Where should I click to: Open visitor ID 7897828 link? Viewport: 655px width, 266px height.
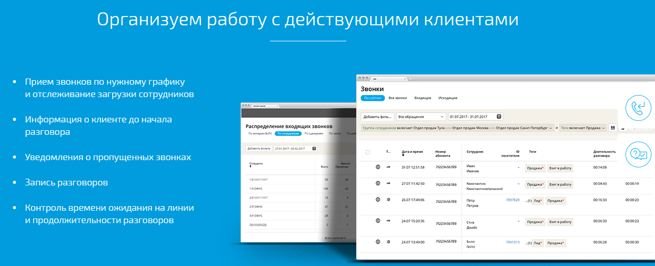512,200
